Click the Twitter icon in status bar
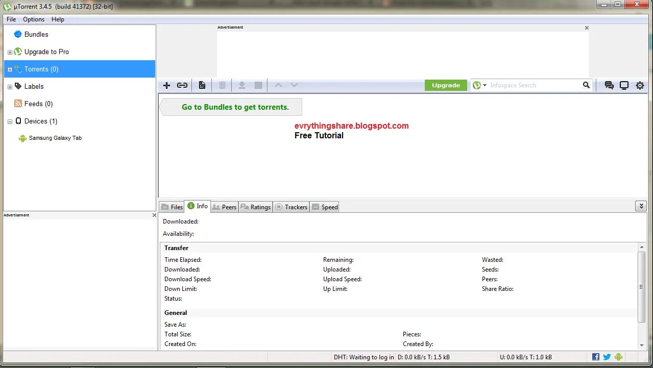 pyautogui.click(x=607, y=357)
